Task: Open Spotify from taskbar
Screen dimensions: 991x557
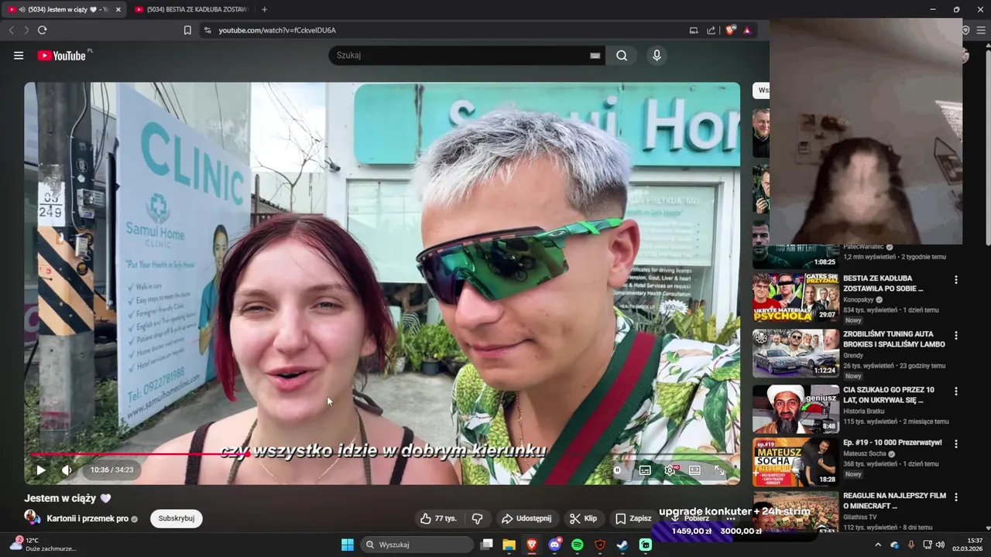Action: (x=578, y=545)
